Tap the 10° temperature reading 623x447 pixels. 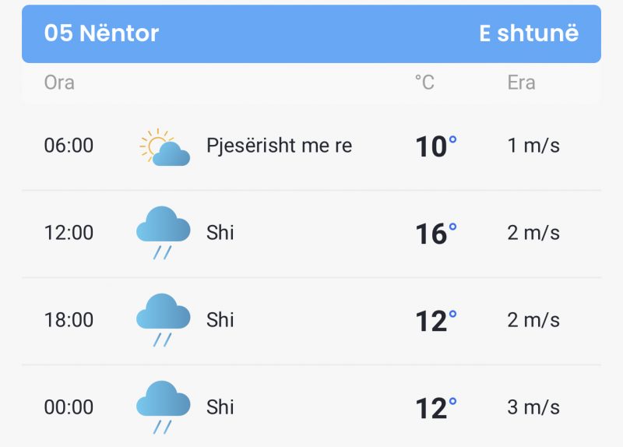point(436,146)
